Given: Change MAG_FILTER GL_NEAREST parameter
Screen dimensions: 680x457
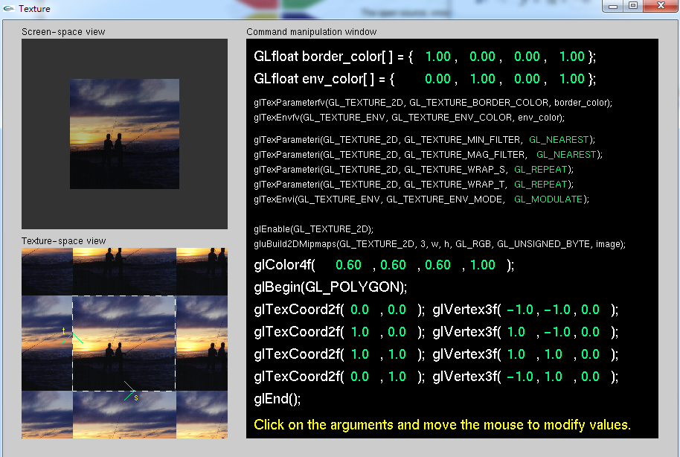Looking at the screenshot, I should 566,155.
